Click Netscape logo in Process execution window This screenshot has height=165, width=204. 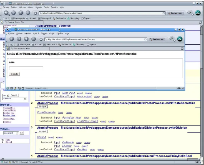[180, 39]
